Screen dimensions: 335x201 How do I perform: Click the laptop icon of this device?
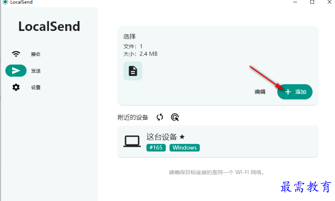point(132,141)
